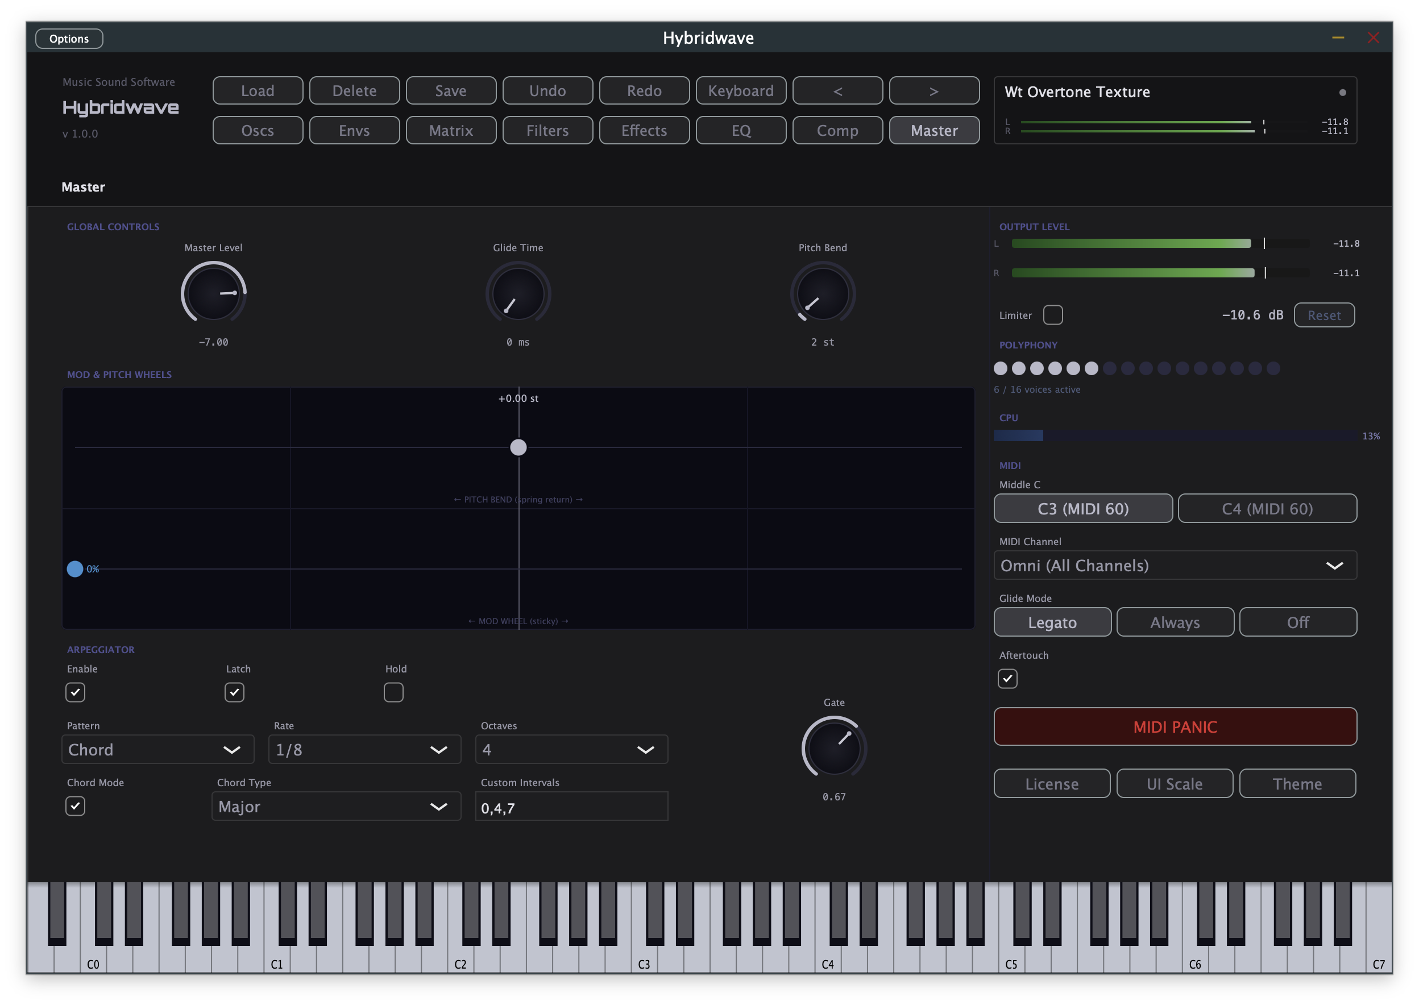1419x1005 pixels.
Task: Select Always glide mode
Action: pyautogui.click(x=1174, y=622)
